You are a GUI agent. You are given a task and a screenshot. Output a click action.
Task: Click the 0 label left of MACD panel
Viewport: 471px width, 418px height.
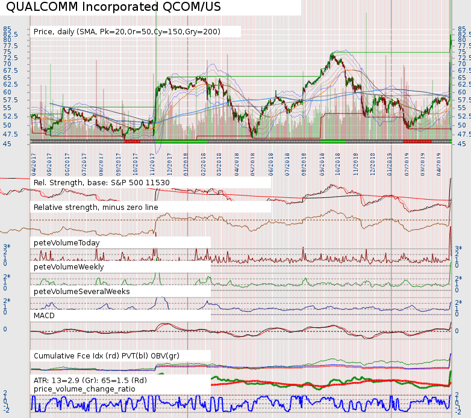(x=5, y=329)
